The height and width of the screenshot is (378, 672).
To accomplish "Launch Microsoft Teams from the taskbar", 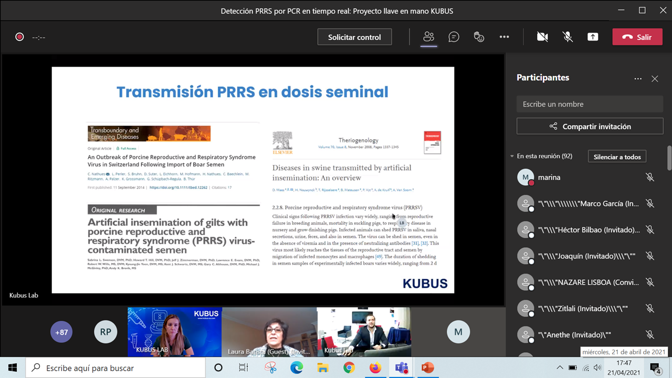I will tap(401, 369).
